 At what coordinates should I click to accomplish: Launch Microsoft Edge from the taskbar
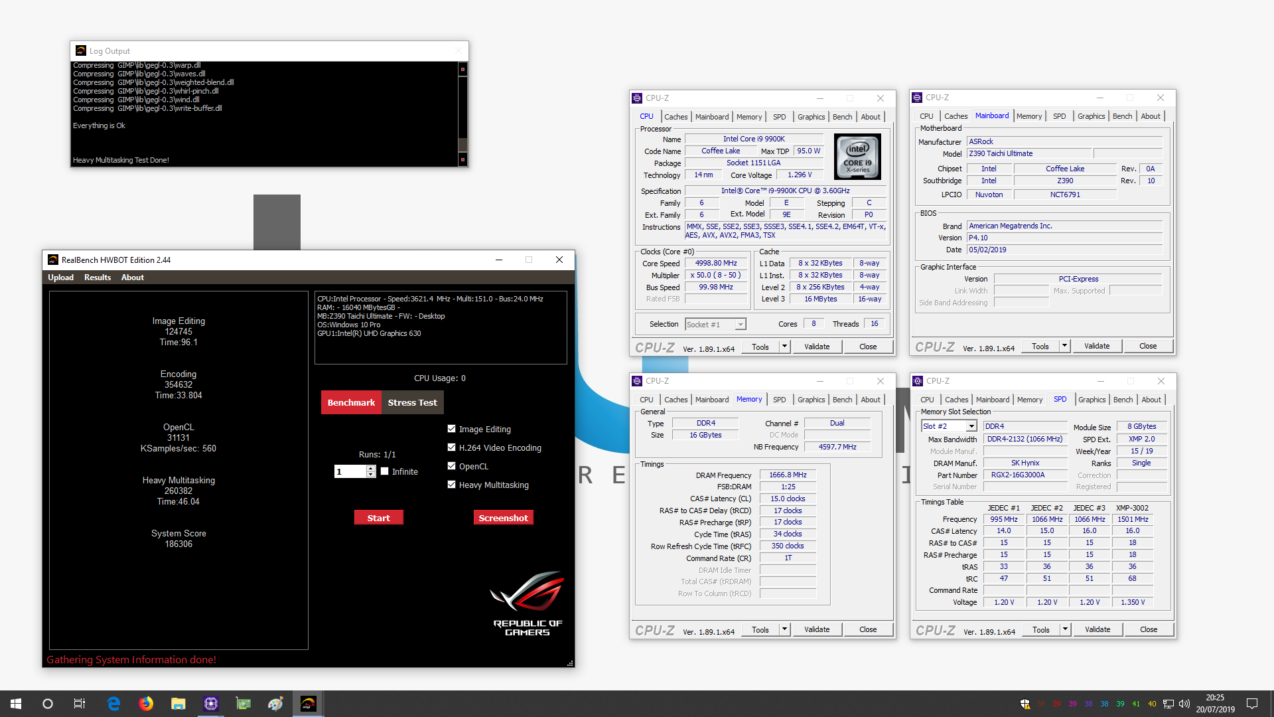[113, 704]
